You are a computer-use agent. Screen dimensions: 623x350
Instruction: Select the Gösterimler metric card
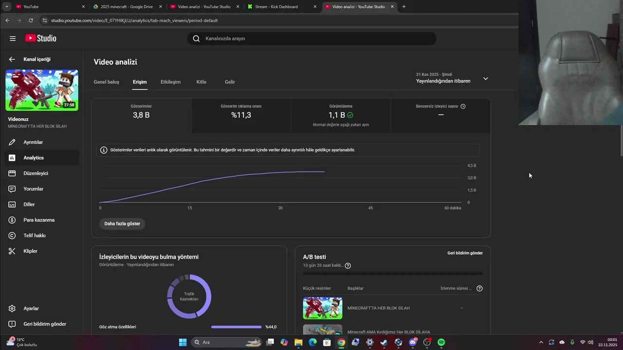[x=141, y=116]
